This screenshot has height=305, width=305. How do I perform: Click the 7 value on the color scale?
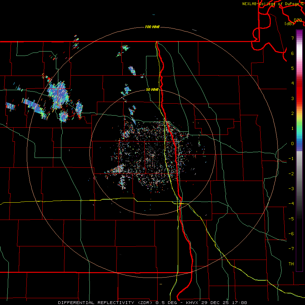point(292,38)
